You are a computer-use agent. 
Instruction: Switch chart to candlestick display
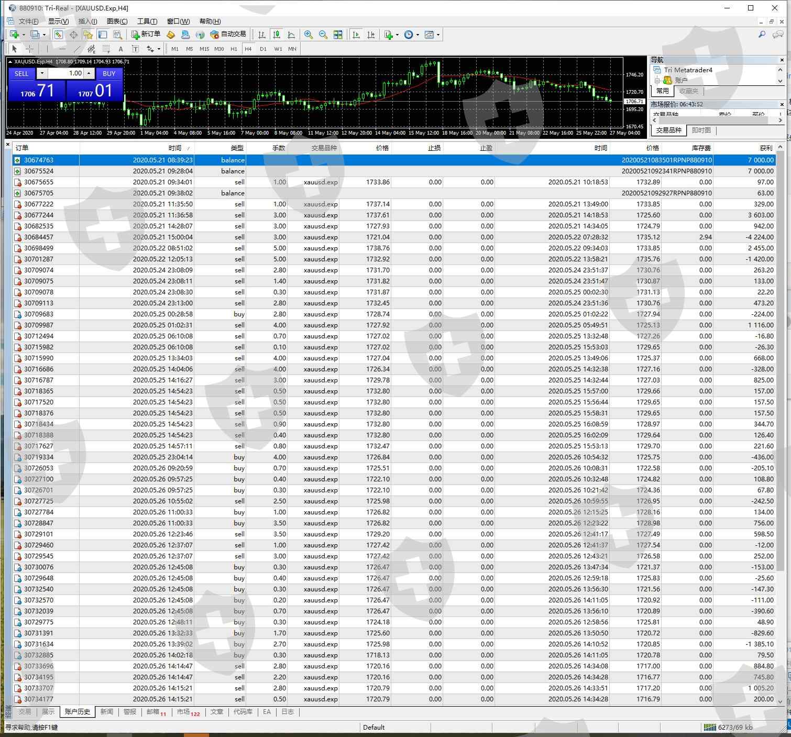[277, 35]
